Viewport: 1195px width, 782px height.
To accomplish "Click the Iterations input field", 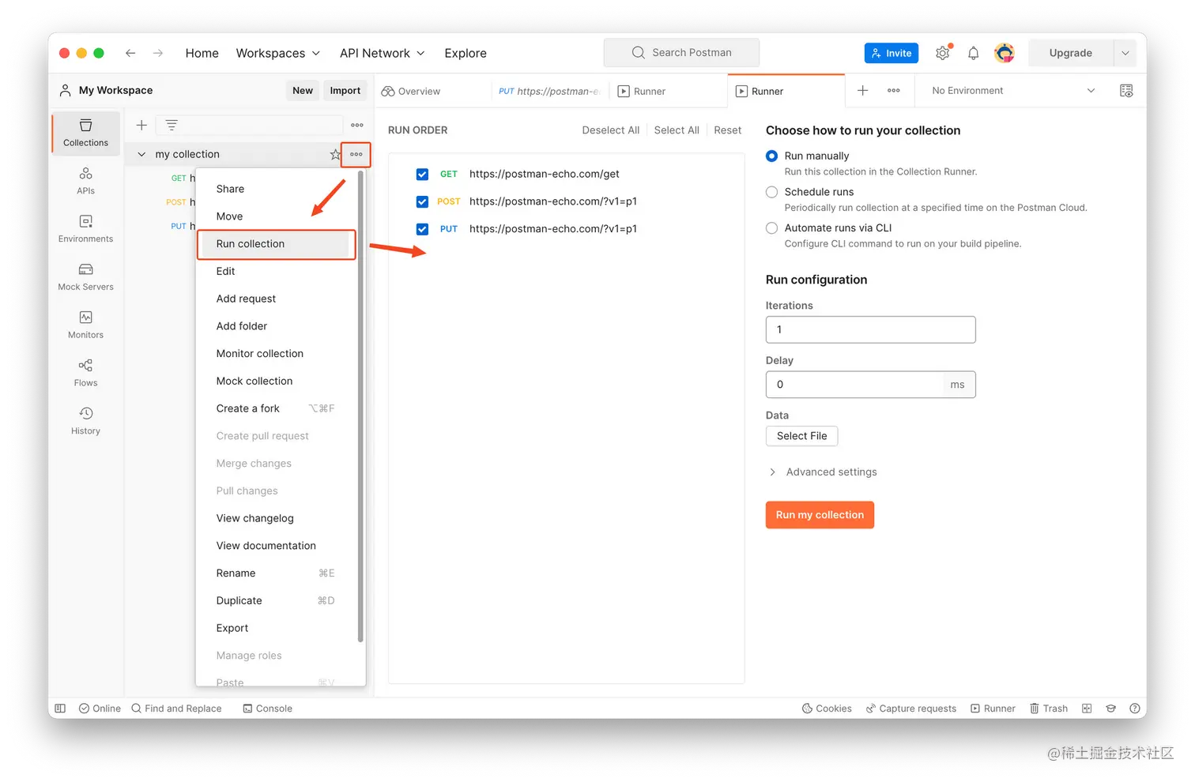I will (x=870, y=329).
